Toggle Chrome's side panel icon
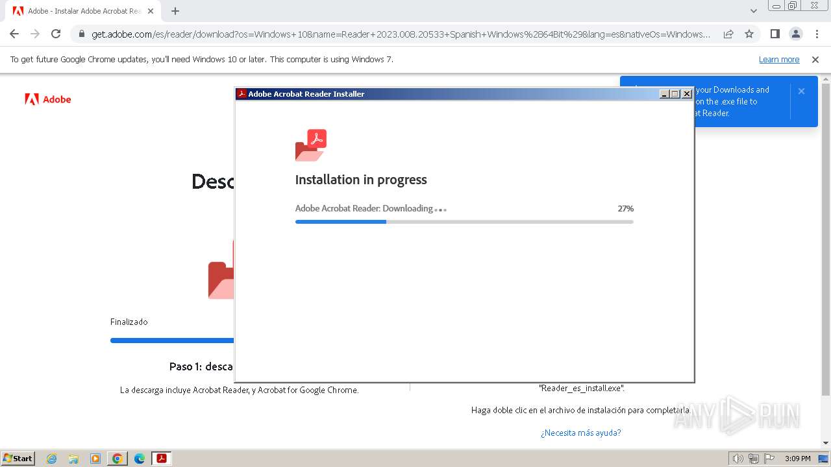 click(775, 34)
